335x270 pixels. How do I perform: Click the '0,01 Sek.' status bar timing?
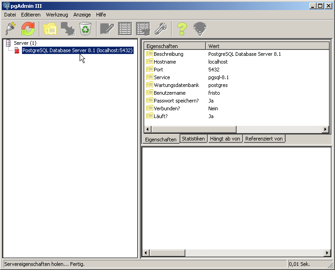299,264
